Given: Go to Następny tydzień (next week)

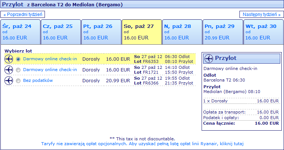Looking at the screenshot, I should pyautogui.click(x=262, y=15).
